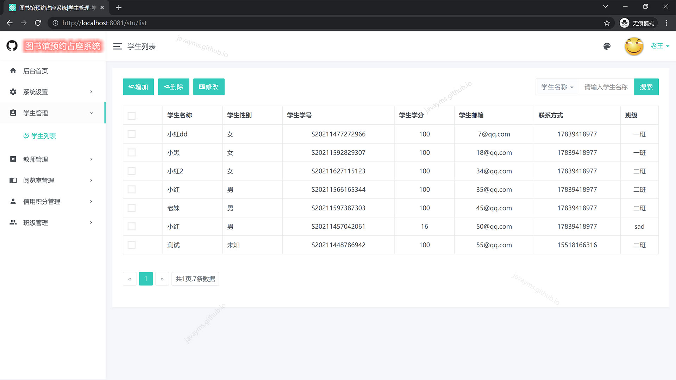Open the 学生列表 submenu item
The image size is (676, 380).
[x=43, y=136]
